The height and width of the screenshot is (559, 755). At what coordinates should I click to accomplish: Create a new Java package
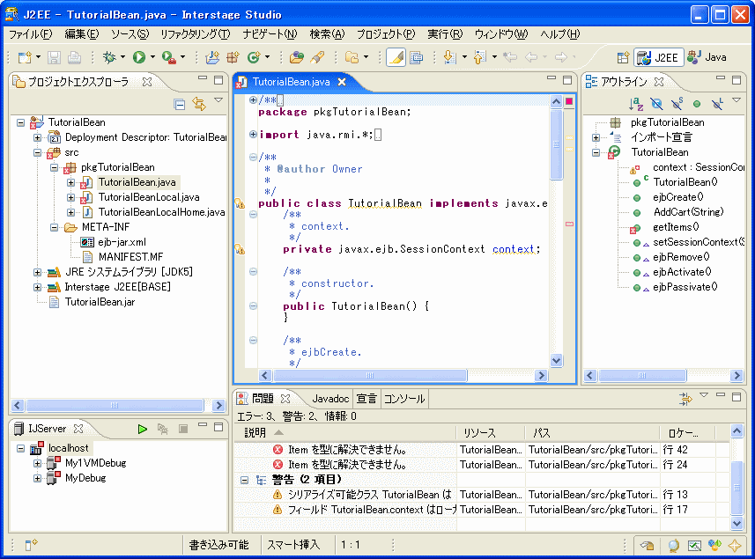pos(233,58)
